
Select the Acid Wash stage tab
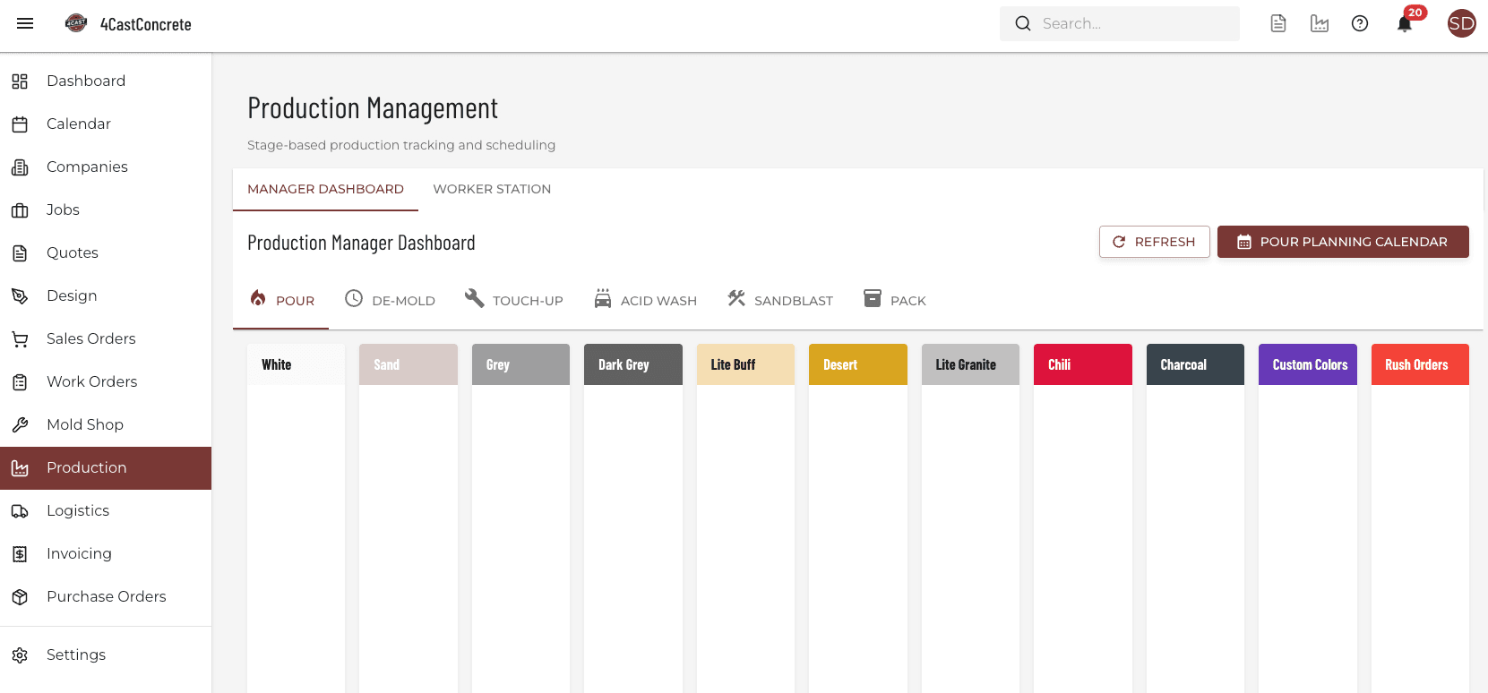[x=645, y=300]
